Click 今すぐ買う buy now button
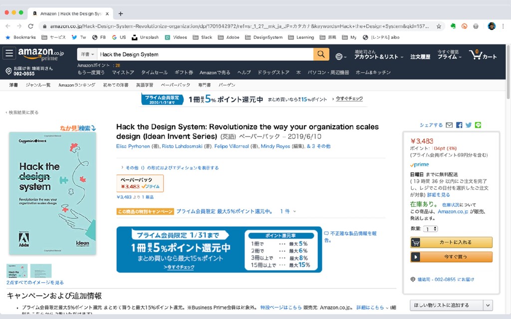Image resolution: width=511 pixels, height=319 pixels. pos(451,257)
